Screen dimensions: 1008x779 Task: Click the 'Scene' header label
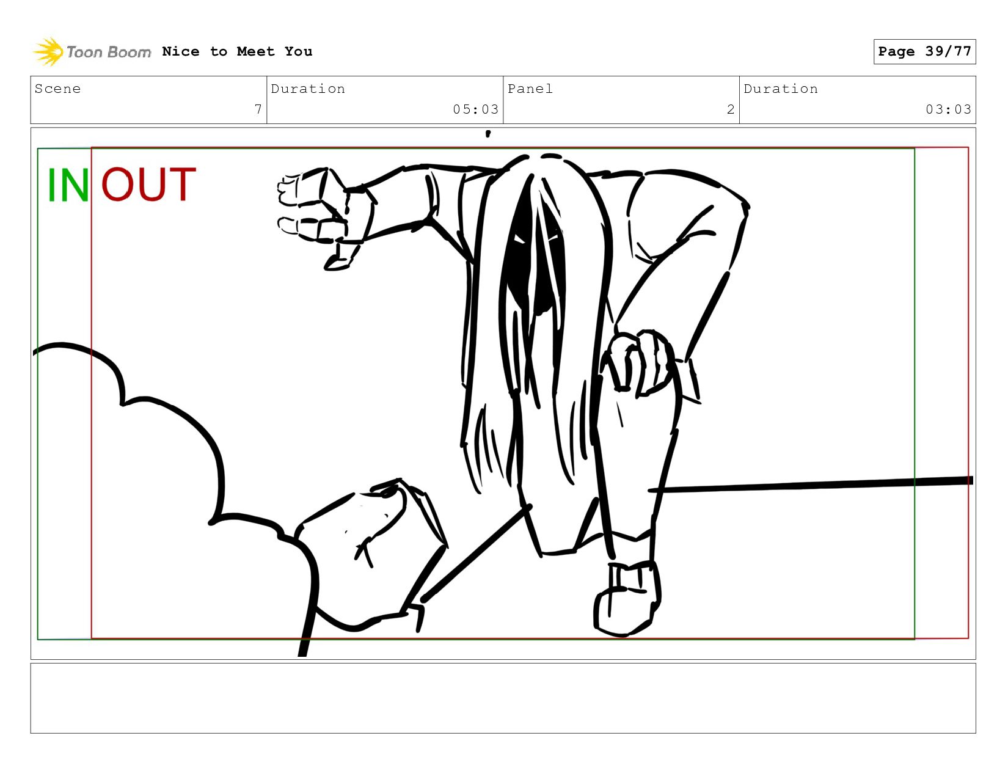pyautogui.click(x=57, y=89)
